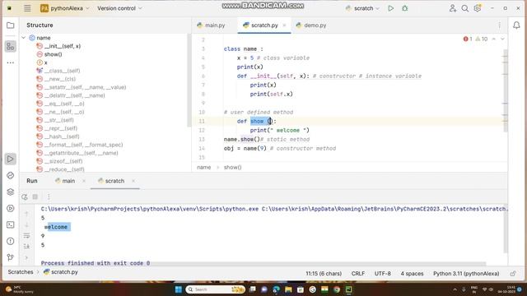Open UTF-8 encoding selector
Screen dimensions: 527x296
[382, 274]
